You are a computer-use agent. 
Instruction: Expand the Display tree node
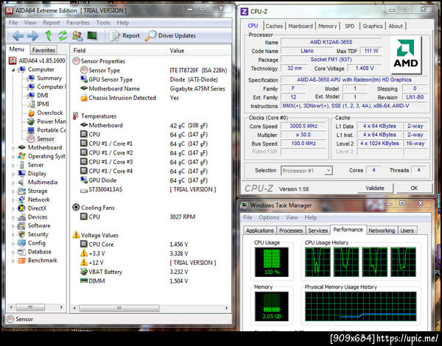13,174
